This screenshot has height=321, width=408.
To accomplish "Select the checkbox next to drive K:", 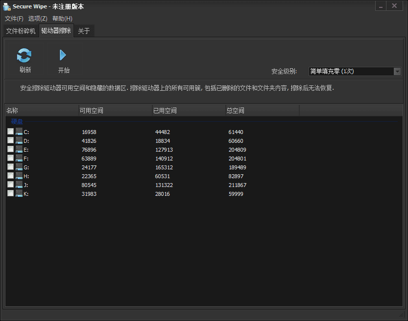I will point(10,193).
